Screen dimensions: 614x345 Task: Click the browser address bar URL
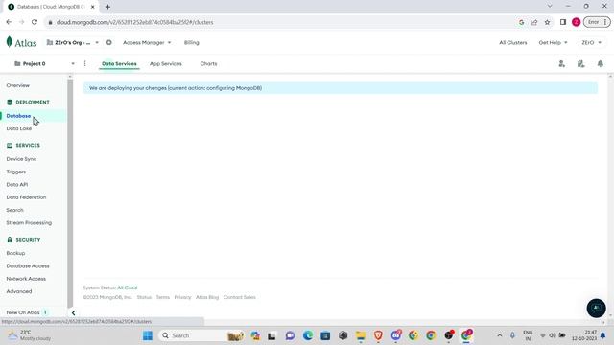(x=134, y=22)
